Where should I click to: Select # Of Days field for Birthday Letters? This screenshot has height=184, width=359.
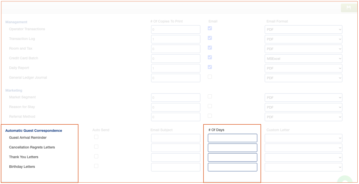tap(232, 167)
